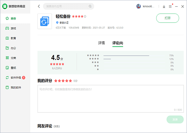The width and height of the screenshot is (187, 133).
Task: Open the downloads arrow icon
Action: click(x=164, y=7)
